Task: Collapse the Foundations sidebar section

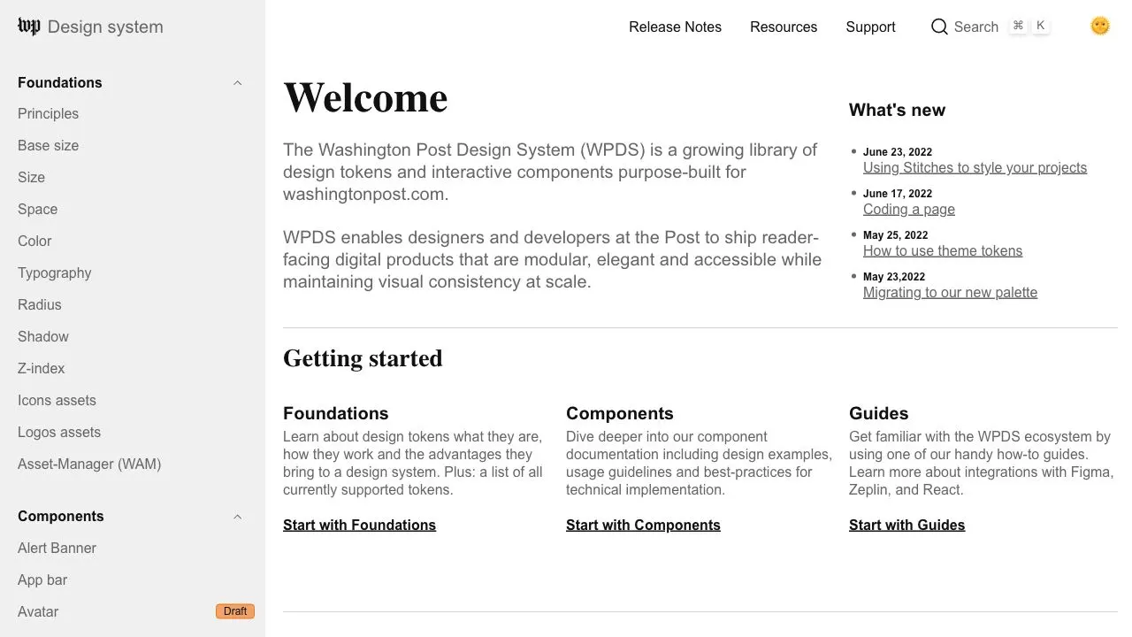Action: click(237, 83)
